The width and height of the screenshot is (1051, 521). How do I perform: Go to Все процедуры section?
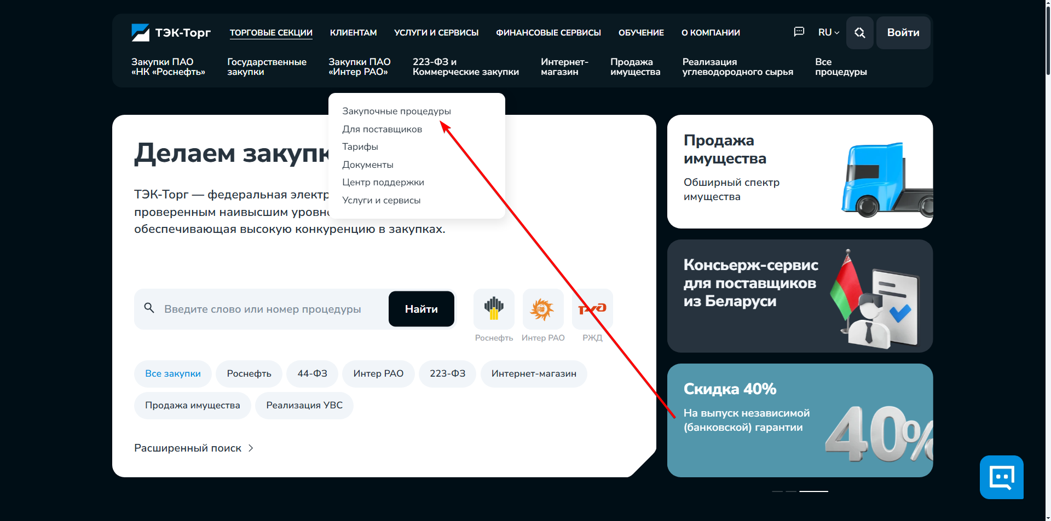pyautogui.click(x=841, y=67)
